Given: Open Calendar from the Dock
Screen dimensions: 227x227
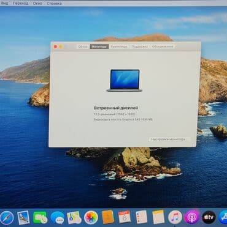Looking at the screenshot, I should (x=125, y=217).
